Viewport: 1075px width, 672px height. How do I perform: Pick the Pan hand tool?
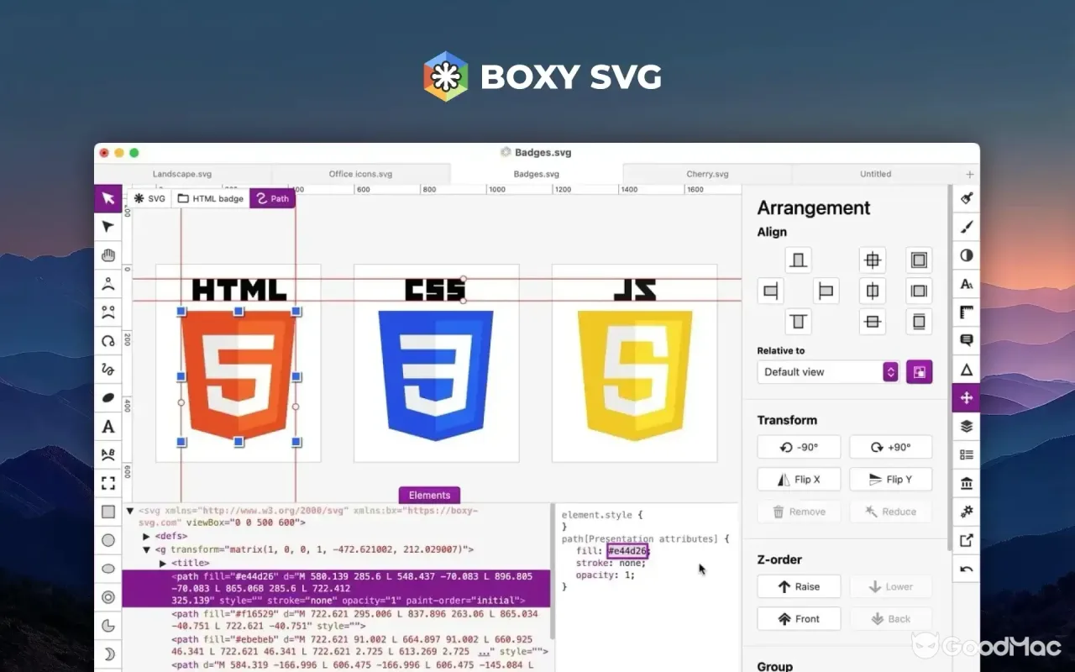coord(108,255)
